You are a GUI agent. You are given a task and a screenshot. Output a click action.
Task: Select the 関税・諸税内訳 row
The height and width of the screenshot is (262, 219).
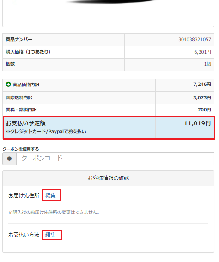point(108,110)
